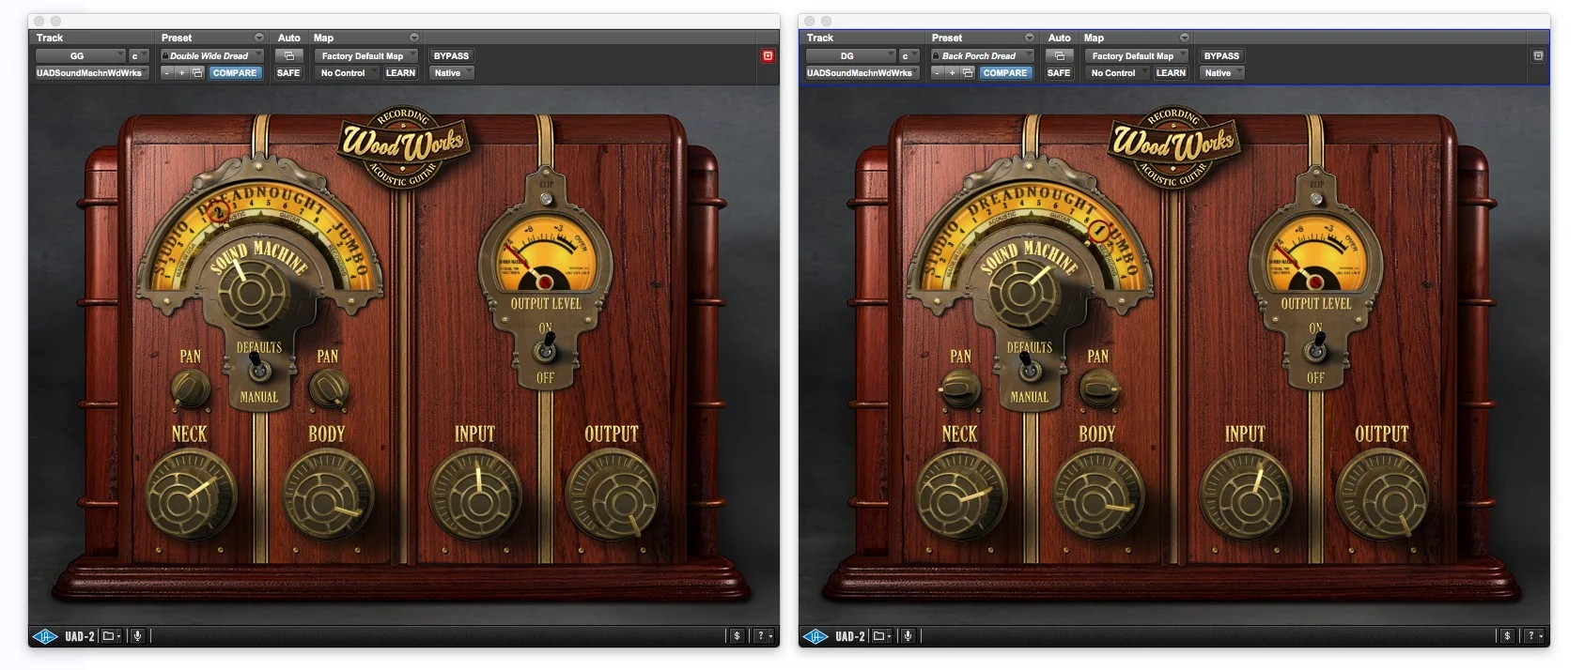Open the preset folder icon in right UAD-2 toolbar
Image resolution: width=1584 pixels, height=670 pixels.
click(881, 636)
